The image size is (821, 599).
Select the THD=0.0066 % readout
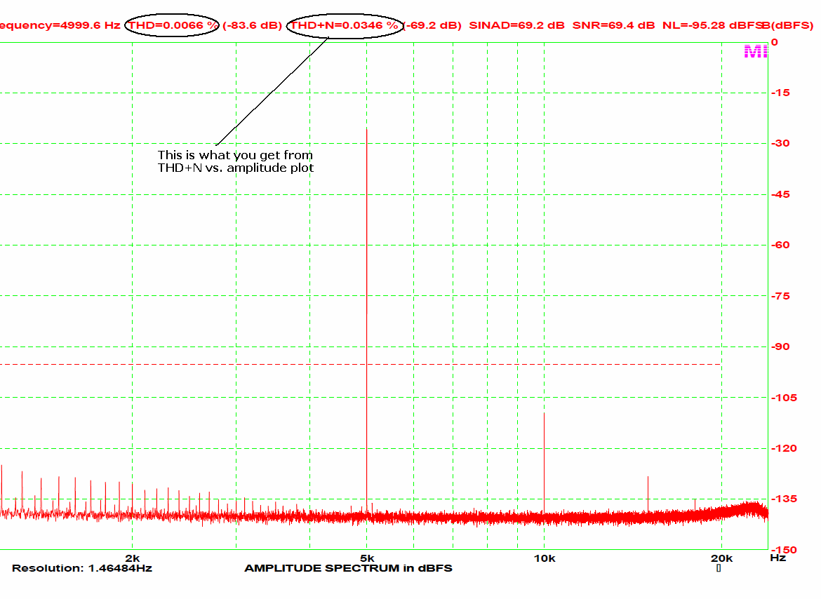click(x=173, y=25)
